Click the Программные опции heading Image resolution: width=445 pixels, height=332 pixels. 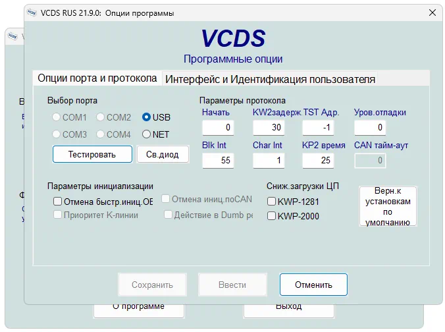pos(233,59)
